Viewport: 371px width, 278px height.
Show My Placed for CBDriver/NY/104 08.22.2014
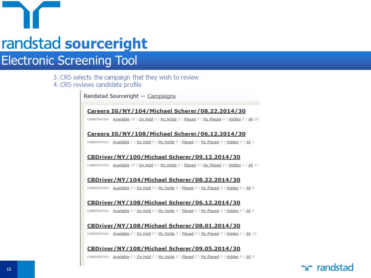click(210, 188)
